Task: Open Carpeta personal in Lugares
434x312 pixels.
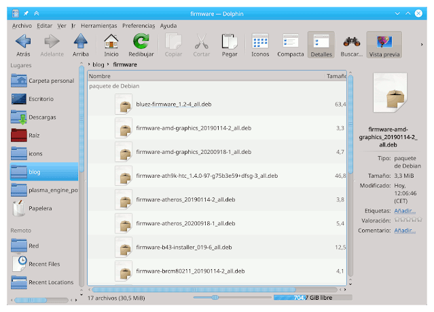Action: coord(44,81)
